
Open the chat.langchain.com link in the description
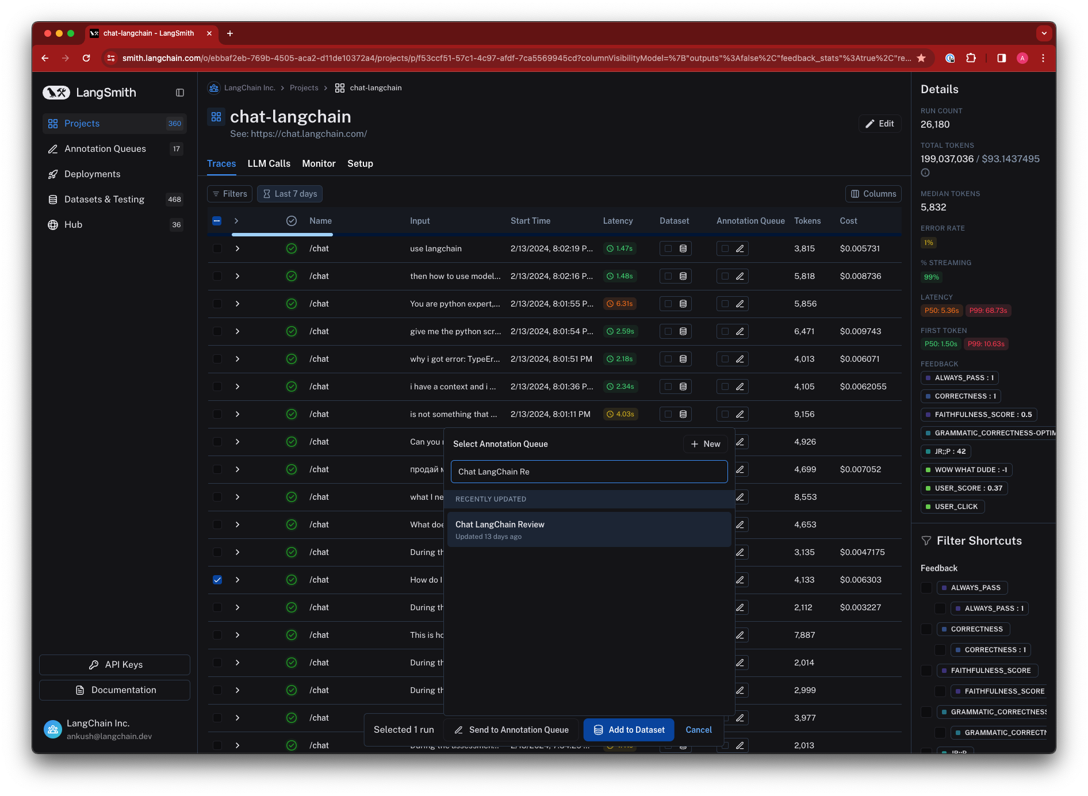tap(309, 134)
